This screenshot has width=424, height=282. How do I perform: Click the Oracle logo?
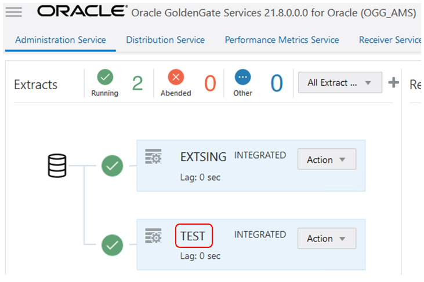coord(82,11)
